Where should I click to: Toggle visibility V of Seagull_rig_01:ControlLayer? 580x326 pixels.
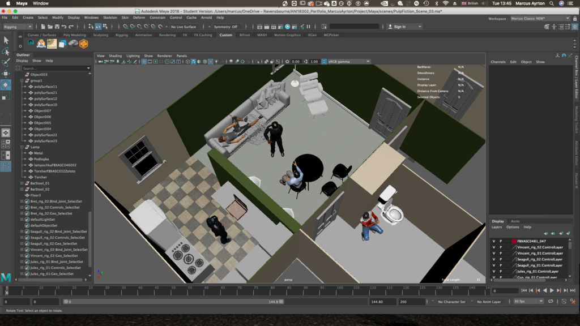click(x=494, y=265)
